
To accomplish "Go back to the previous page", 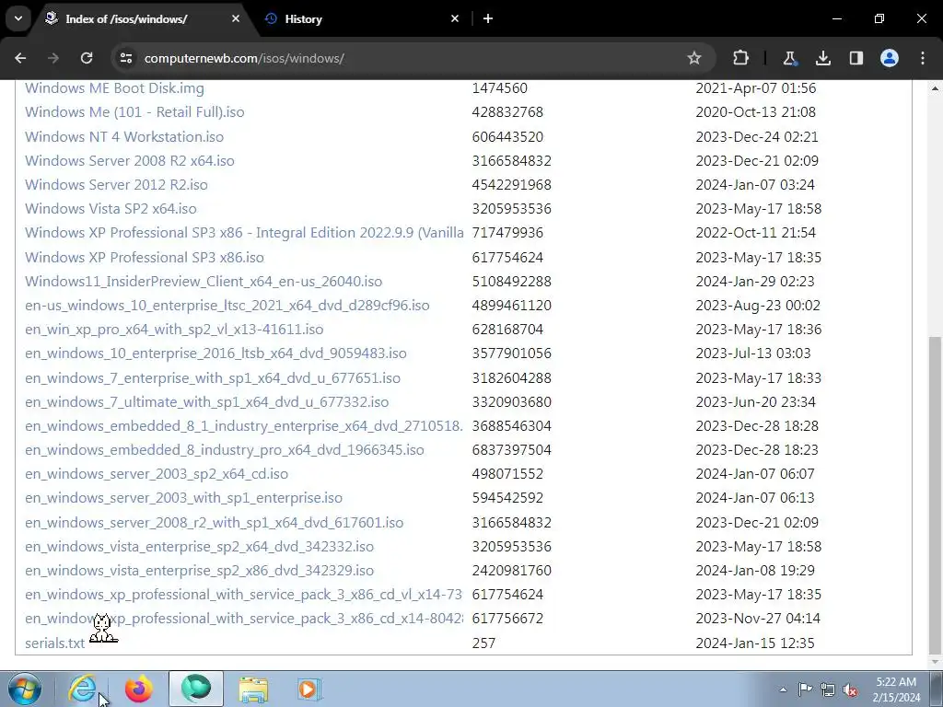I will [x=20, y=58].
